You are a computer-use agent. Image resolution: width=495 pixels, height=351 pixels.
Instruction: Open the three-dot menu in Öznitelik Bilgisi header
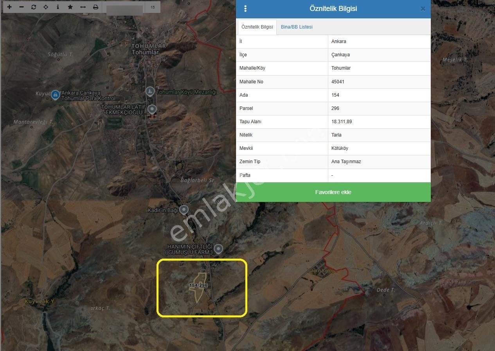pos(245,9)
